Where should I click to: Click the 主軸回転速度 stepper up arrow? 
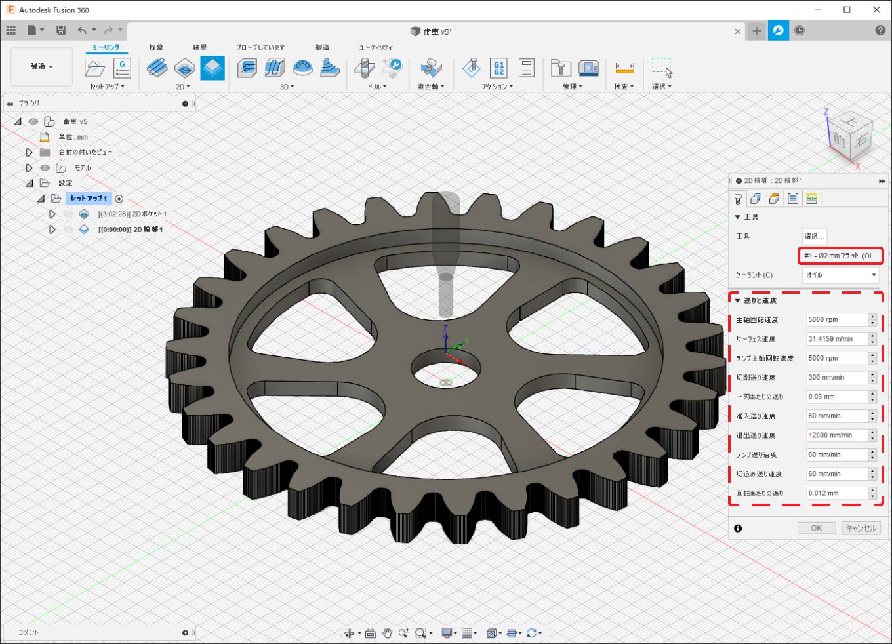pyautogui.click(x=872, y=317)
